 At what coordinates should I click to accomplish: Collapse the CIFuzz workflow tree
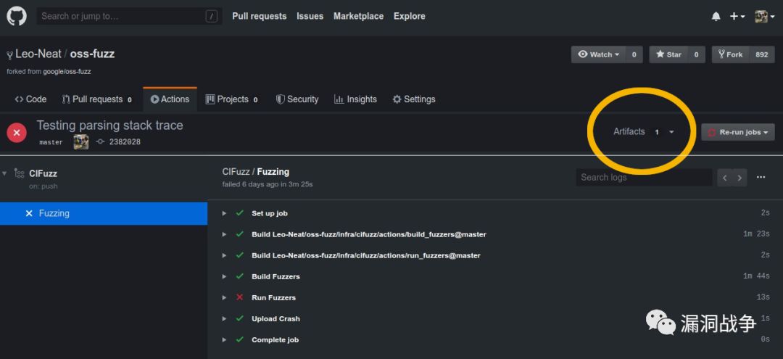[x=4, y=173]
